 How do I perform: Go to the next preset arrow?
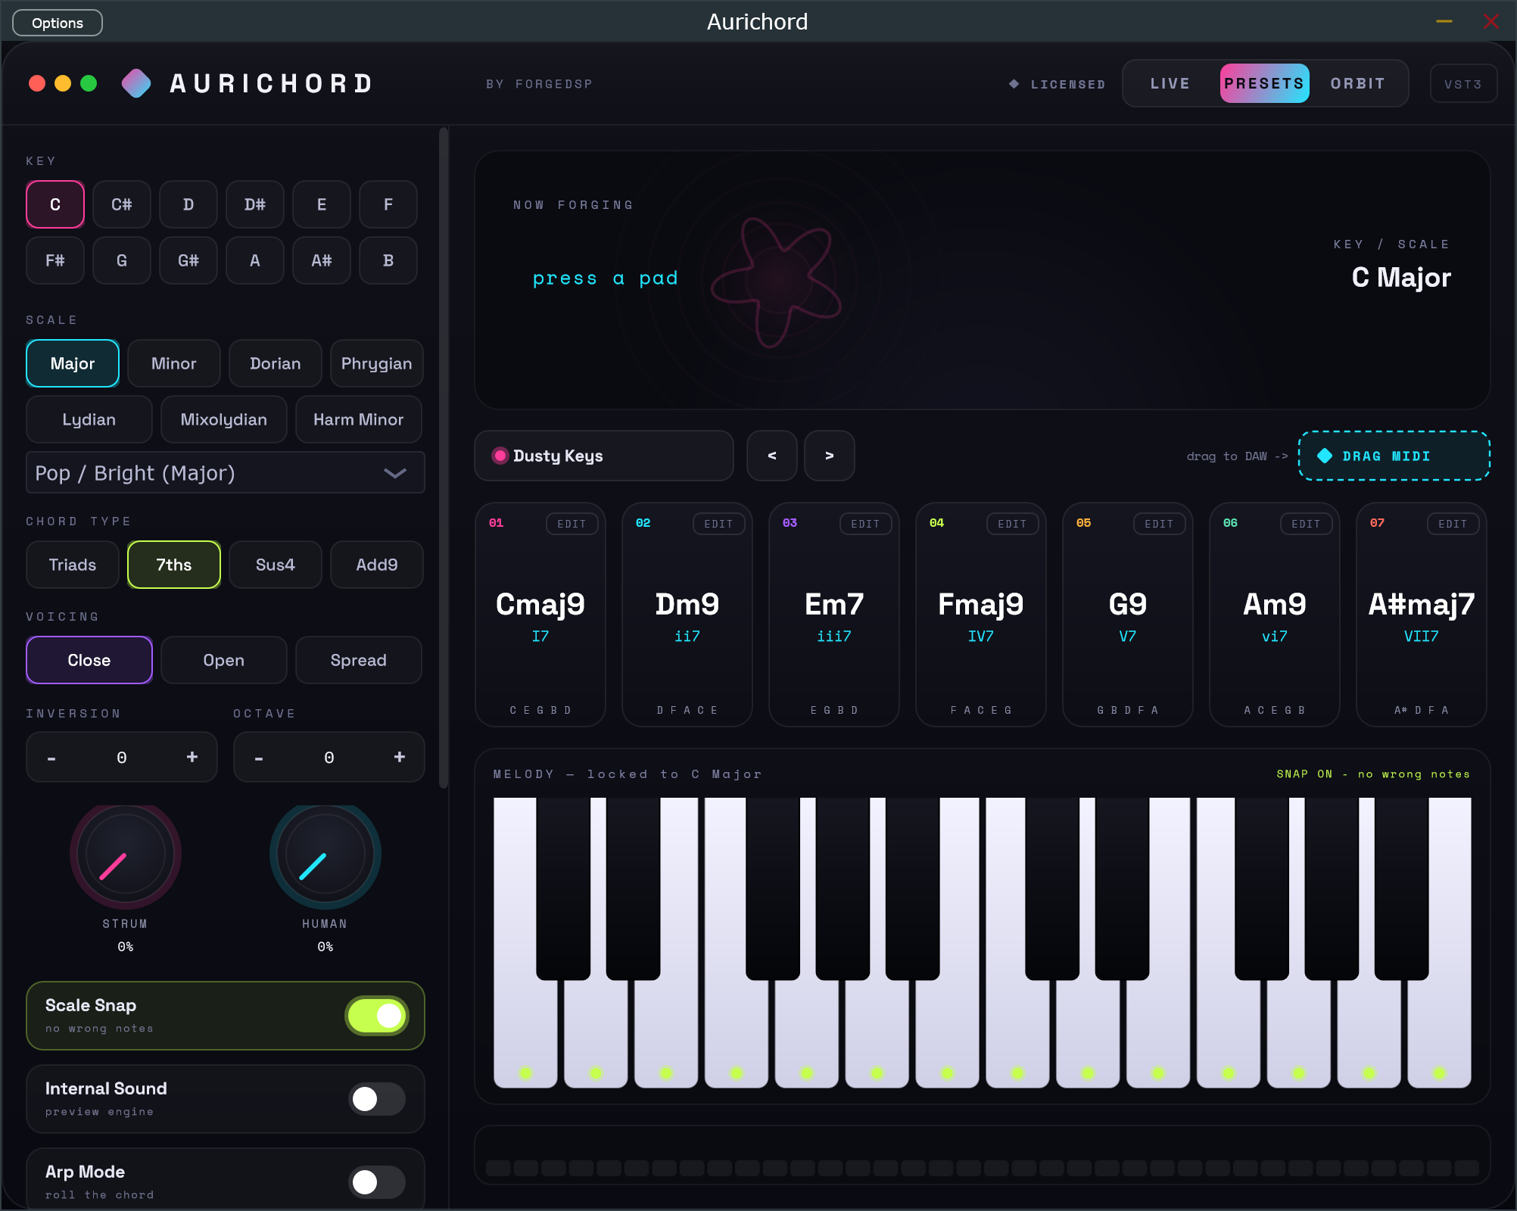829,456
